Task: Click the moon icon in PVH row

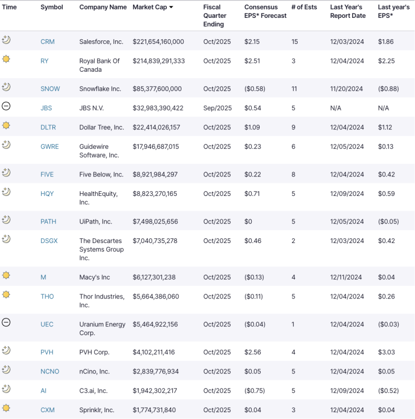Action: click(x=6, y=350)
